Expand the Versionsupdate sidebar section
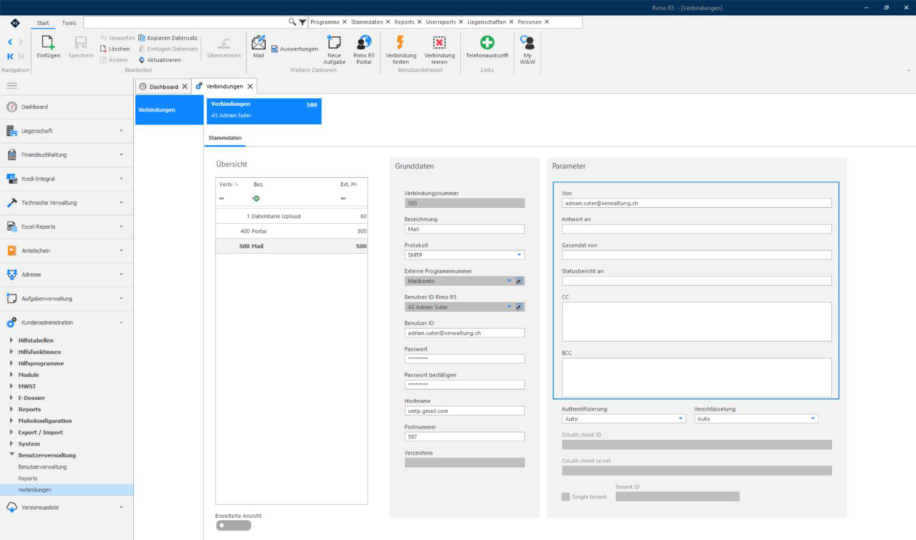916x540 pixels. 66,507
